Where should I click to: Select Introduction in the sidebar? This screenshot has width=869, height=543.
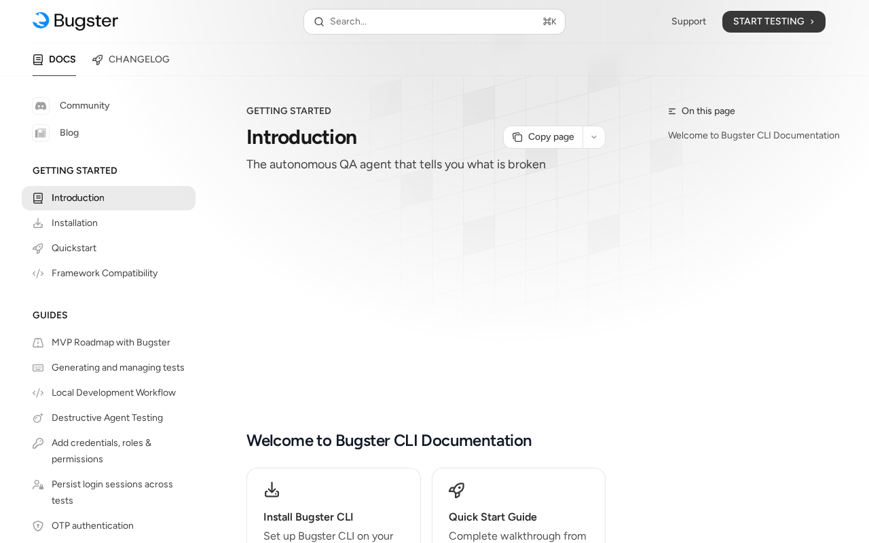pos(109,198)
